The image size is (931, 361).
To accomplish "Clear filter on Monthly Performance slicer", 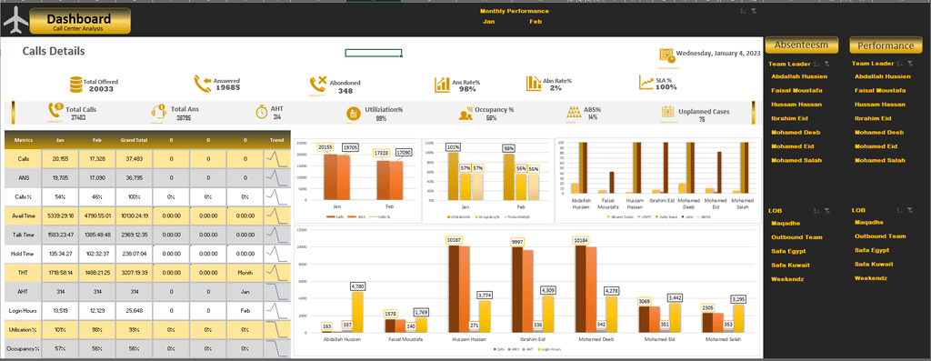I will tap(753, 11).
